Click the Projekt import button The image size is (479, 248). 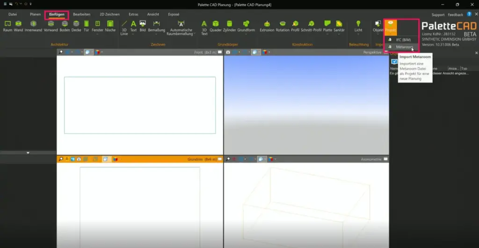391,27
